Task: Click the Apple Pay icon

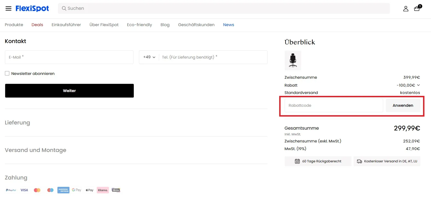Action: (89, 190)
